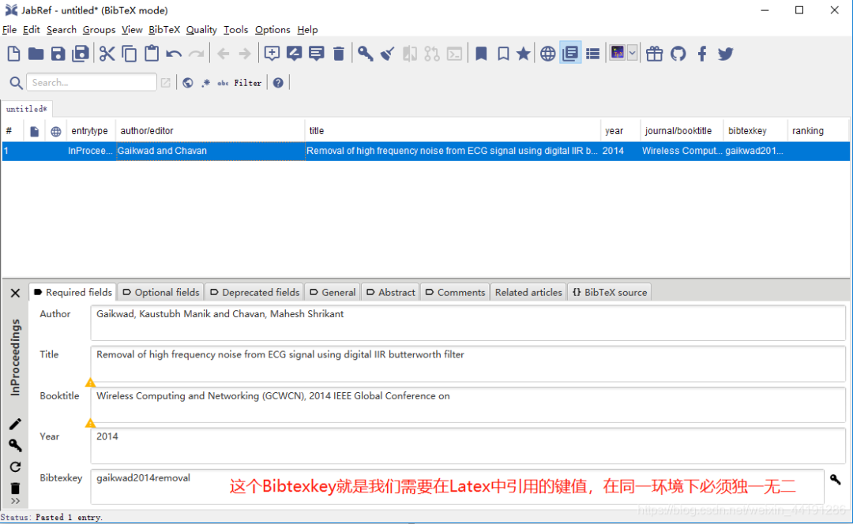Switch to Deprecated fields tab
The height and width of the screenshot is (524, 853).
click(254, 293)
